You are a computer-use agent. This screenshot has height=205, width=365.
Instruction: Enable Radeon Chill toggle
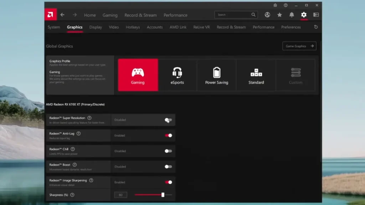coord(168,151)
